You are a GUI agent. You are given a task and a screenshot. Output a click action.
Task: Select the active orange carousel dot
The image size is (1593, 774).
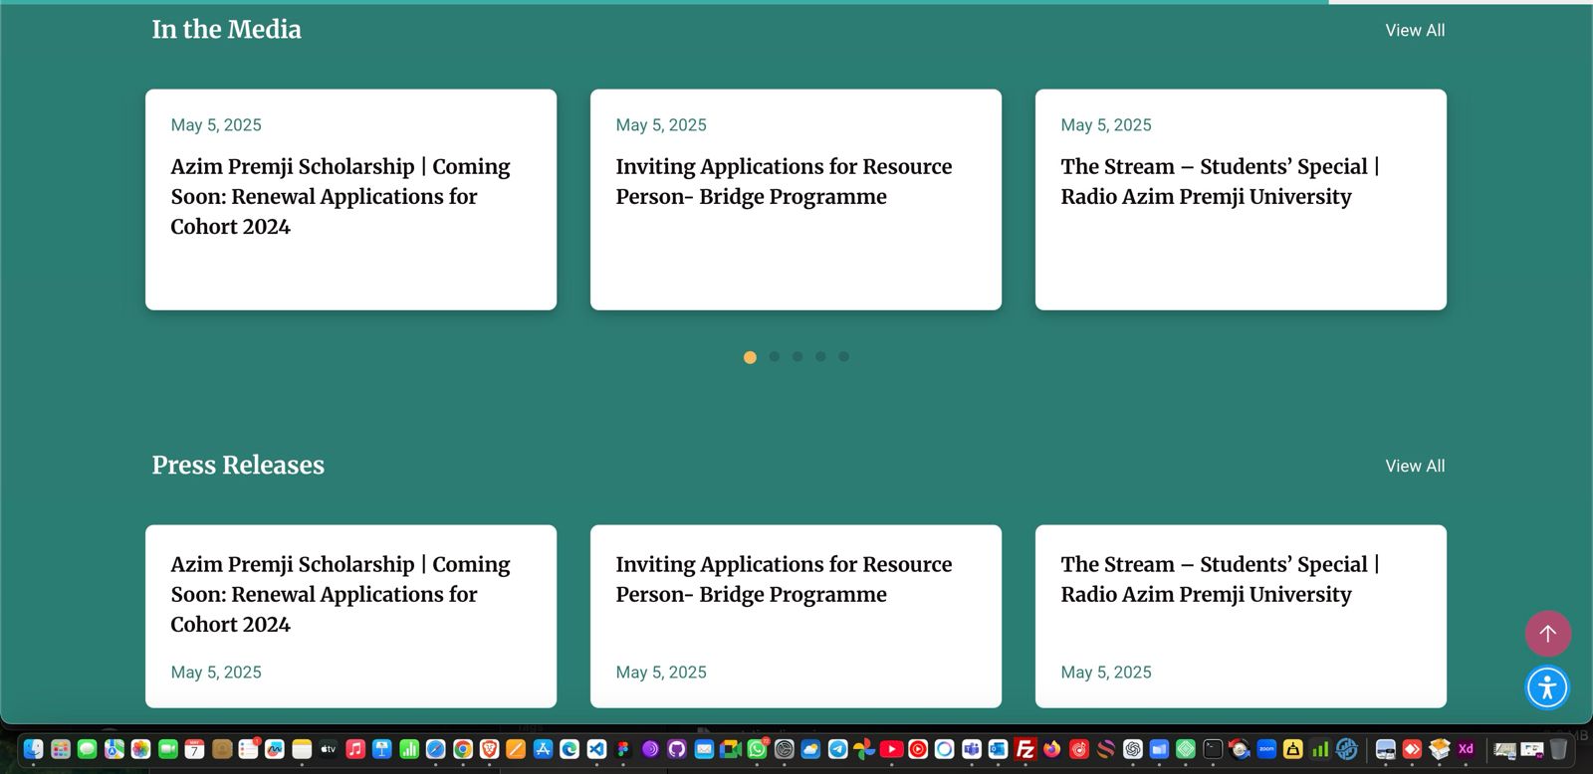click(x=750, y=357)
